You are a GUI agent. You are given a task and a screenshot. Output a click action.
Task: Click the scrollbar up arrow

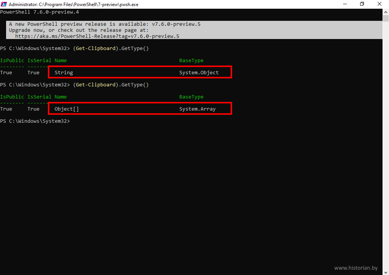(386, 12)
